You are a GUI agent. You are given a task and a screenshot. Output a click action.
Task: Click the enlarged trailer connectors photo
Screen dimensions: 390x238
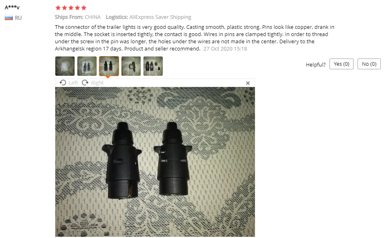pos(155,161)
